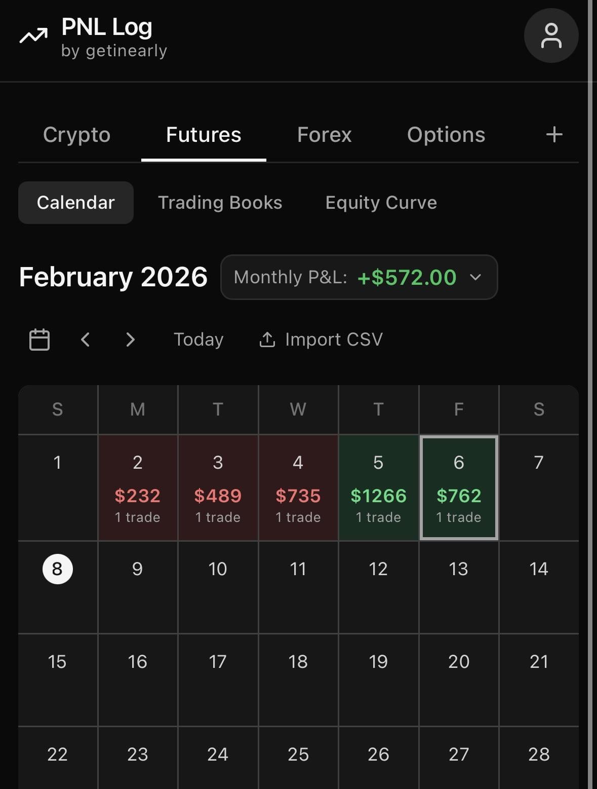Click the PNL Log trending arrow logo
Screen dimensions: 597x789
(x=33, y=36)
